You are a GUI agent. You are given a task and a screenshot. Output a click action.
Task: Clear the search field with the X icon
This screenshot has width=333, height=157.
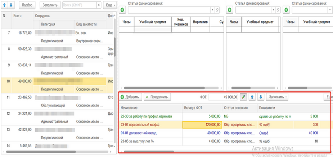click(x=99, y=5)
